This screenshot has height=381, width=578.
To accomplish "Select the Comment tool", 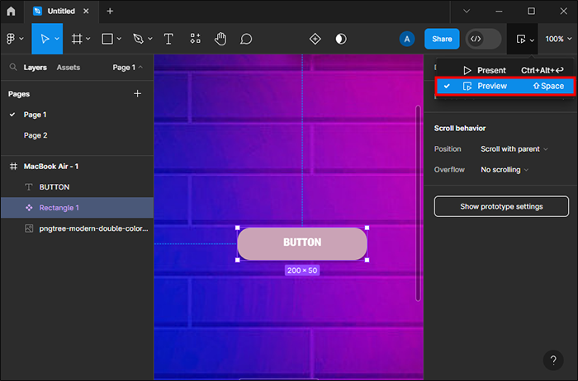I will pos(246,39).
